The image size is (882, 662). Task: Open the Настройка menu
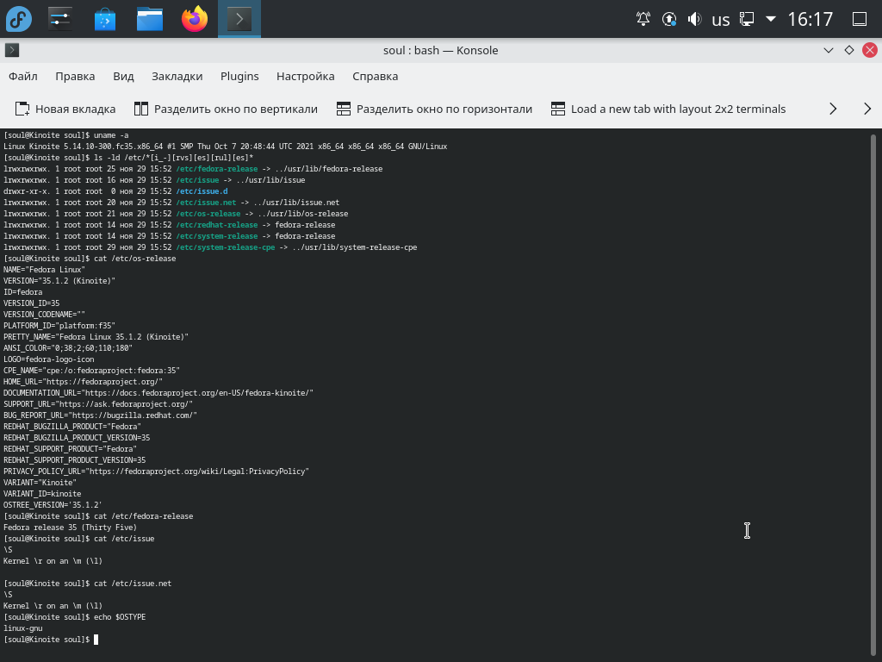[x=306, y=76]
